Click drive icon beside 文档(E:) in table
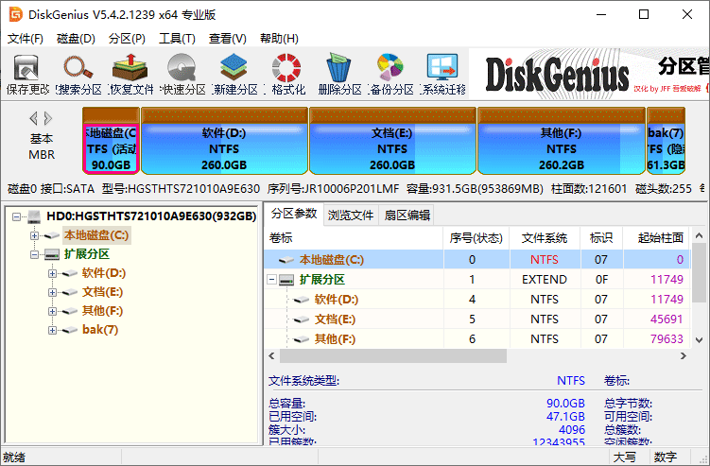Screen dimensions: 710x466 [x=302, y=319]
